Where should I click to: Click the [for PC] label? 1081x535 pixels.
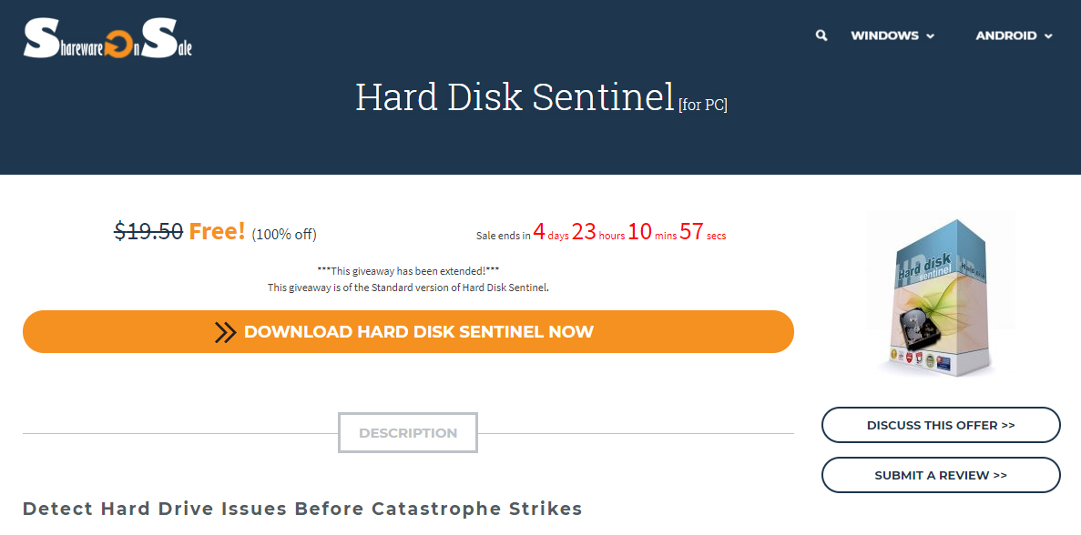point(702,105)
